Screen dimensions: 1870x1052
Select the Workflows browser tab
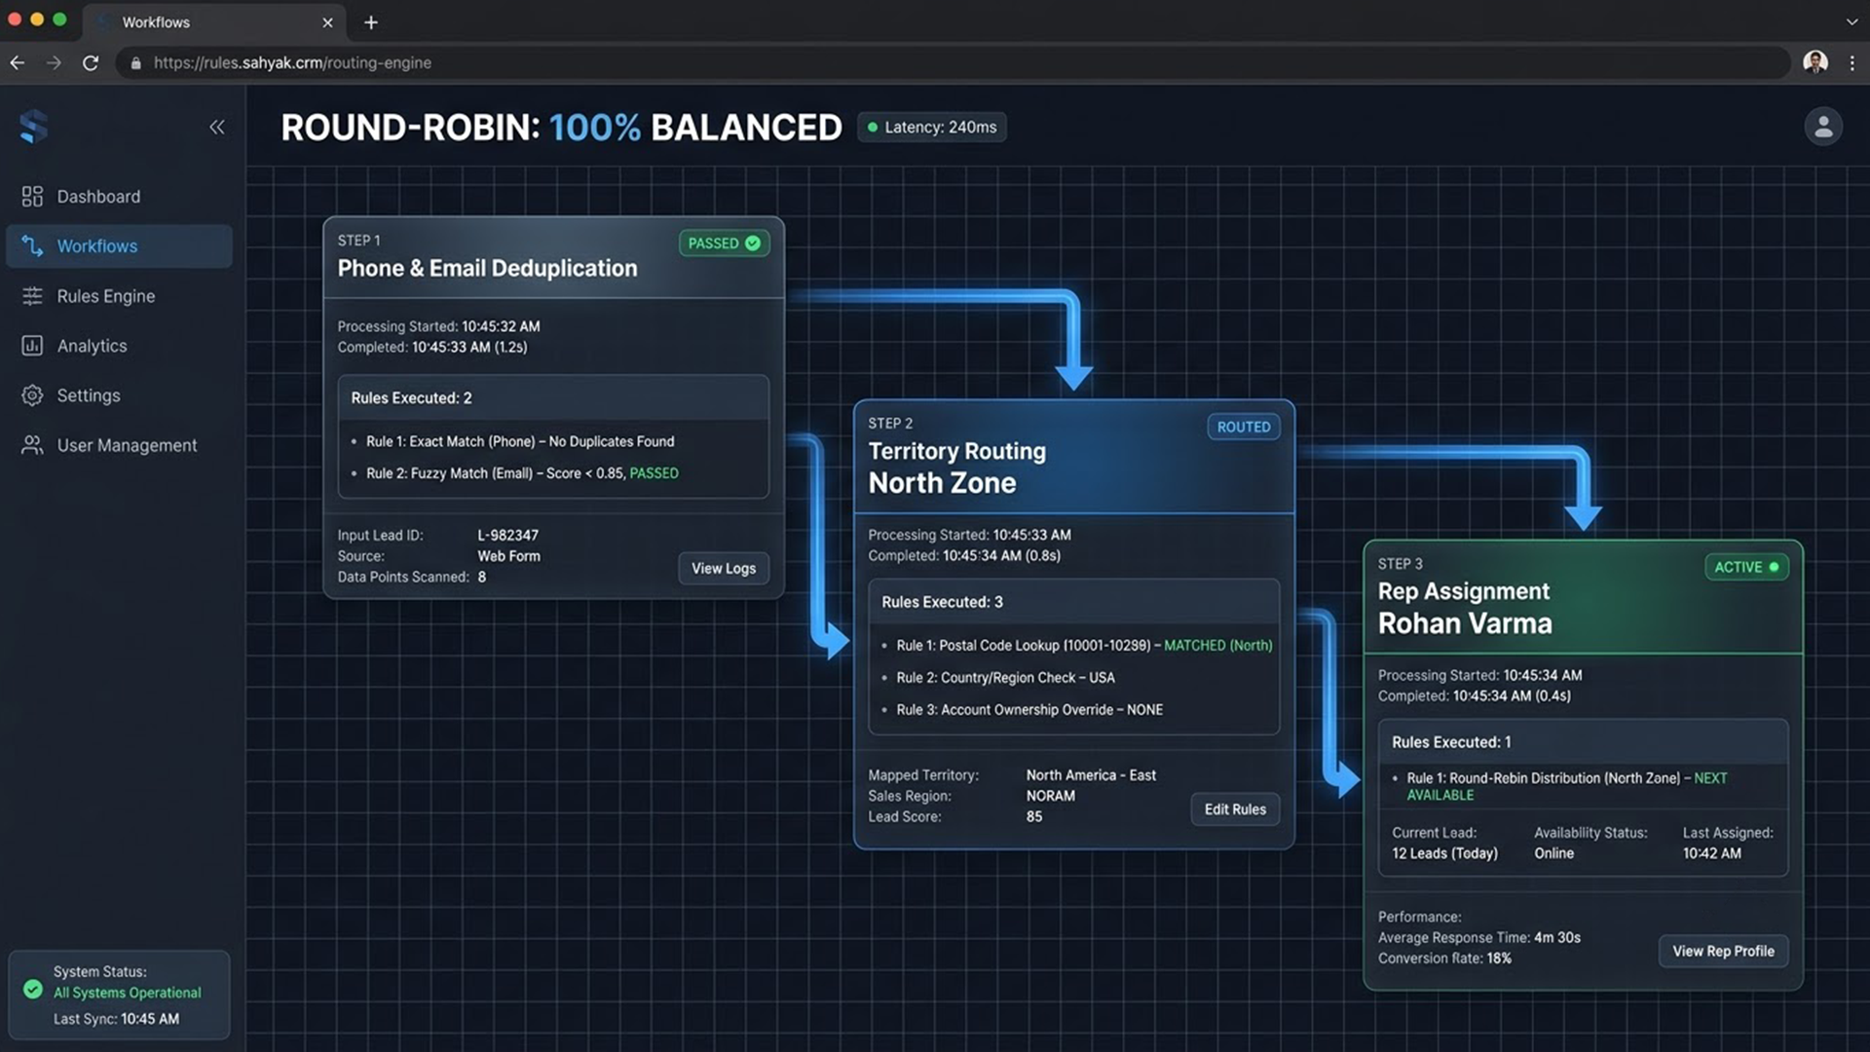point(214,22)
